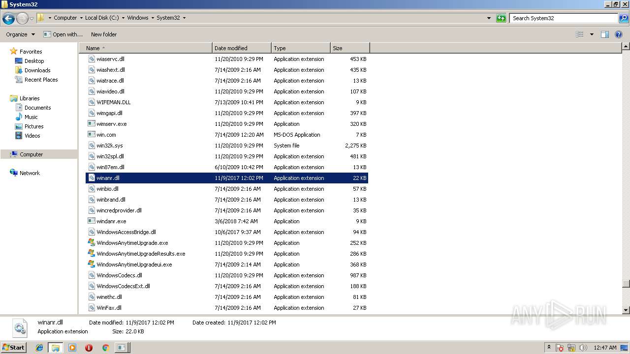This screenshot has width=630, height=354.
Task: Select the WindowsAnytimeUpgrade.exe icon
Action: click(x=92, y=243)
